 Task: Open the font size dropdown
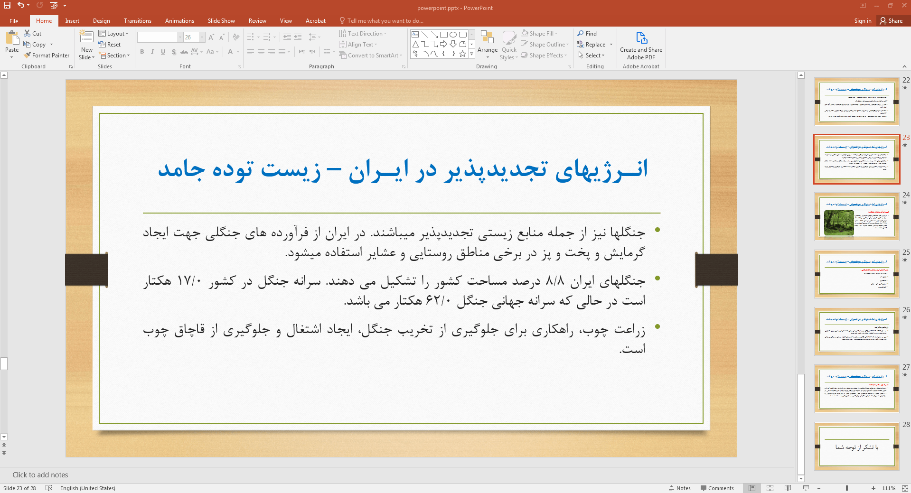pyautogui.click(x=202, y=37)
